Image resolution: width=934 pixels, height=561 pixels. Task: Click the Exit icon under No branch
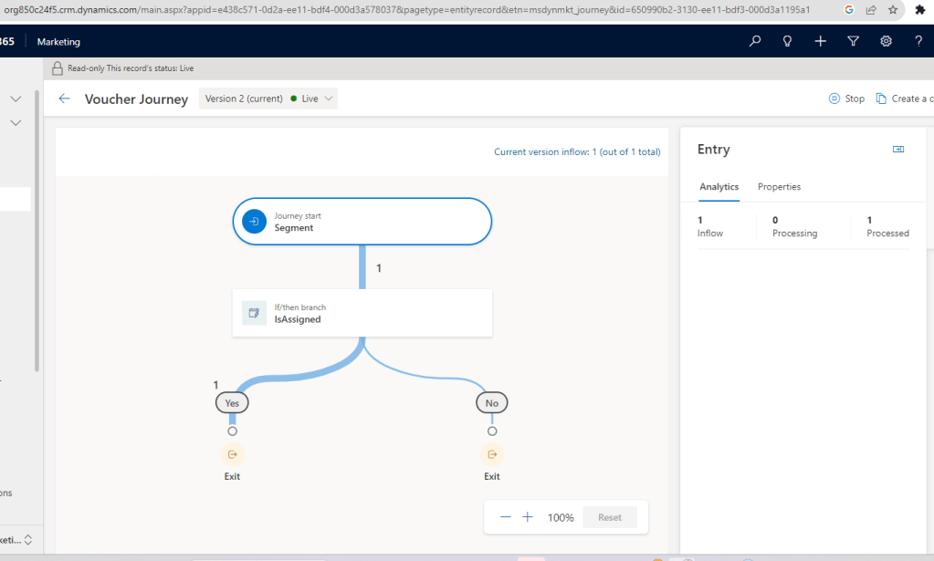[x=492, y=454]
